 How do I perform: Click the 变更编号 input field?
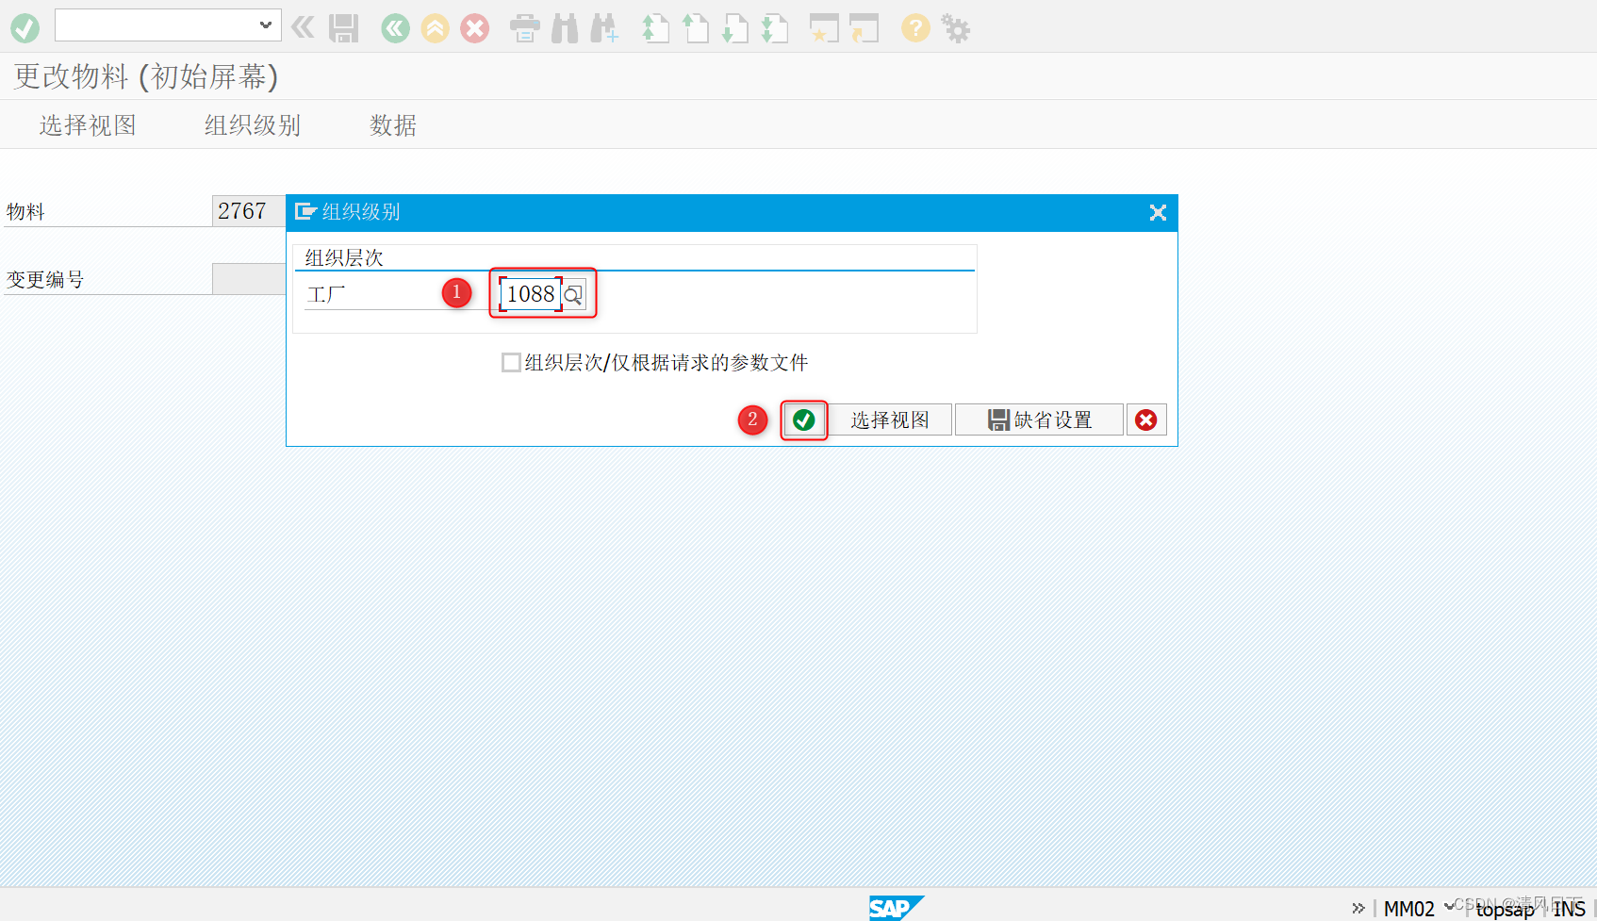tap(249, 279)
